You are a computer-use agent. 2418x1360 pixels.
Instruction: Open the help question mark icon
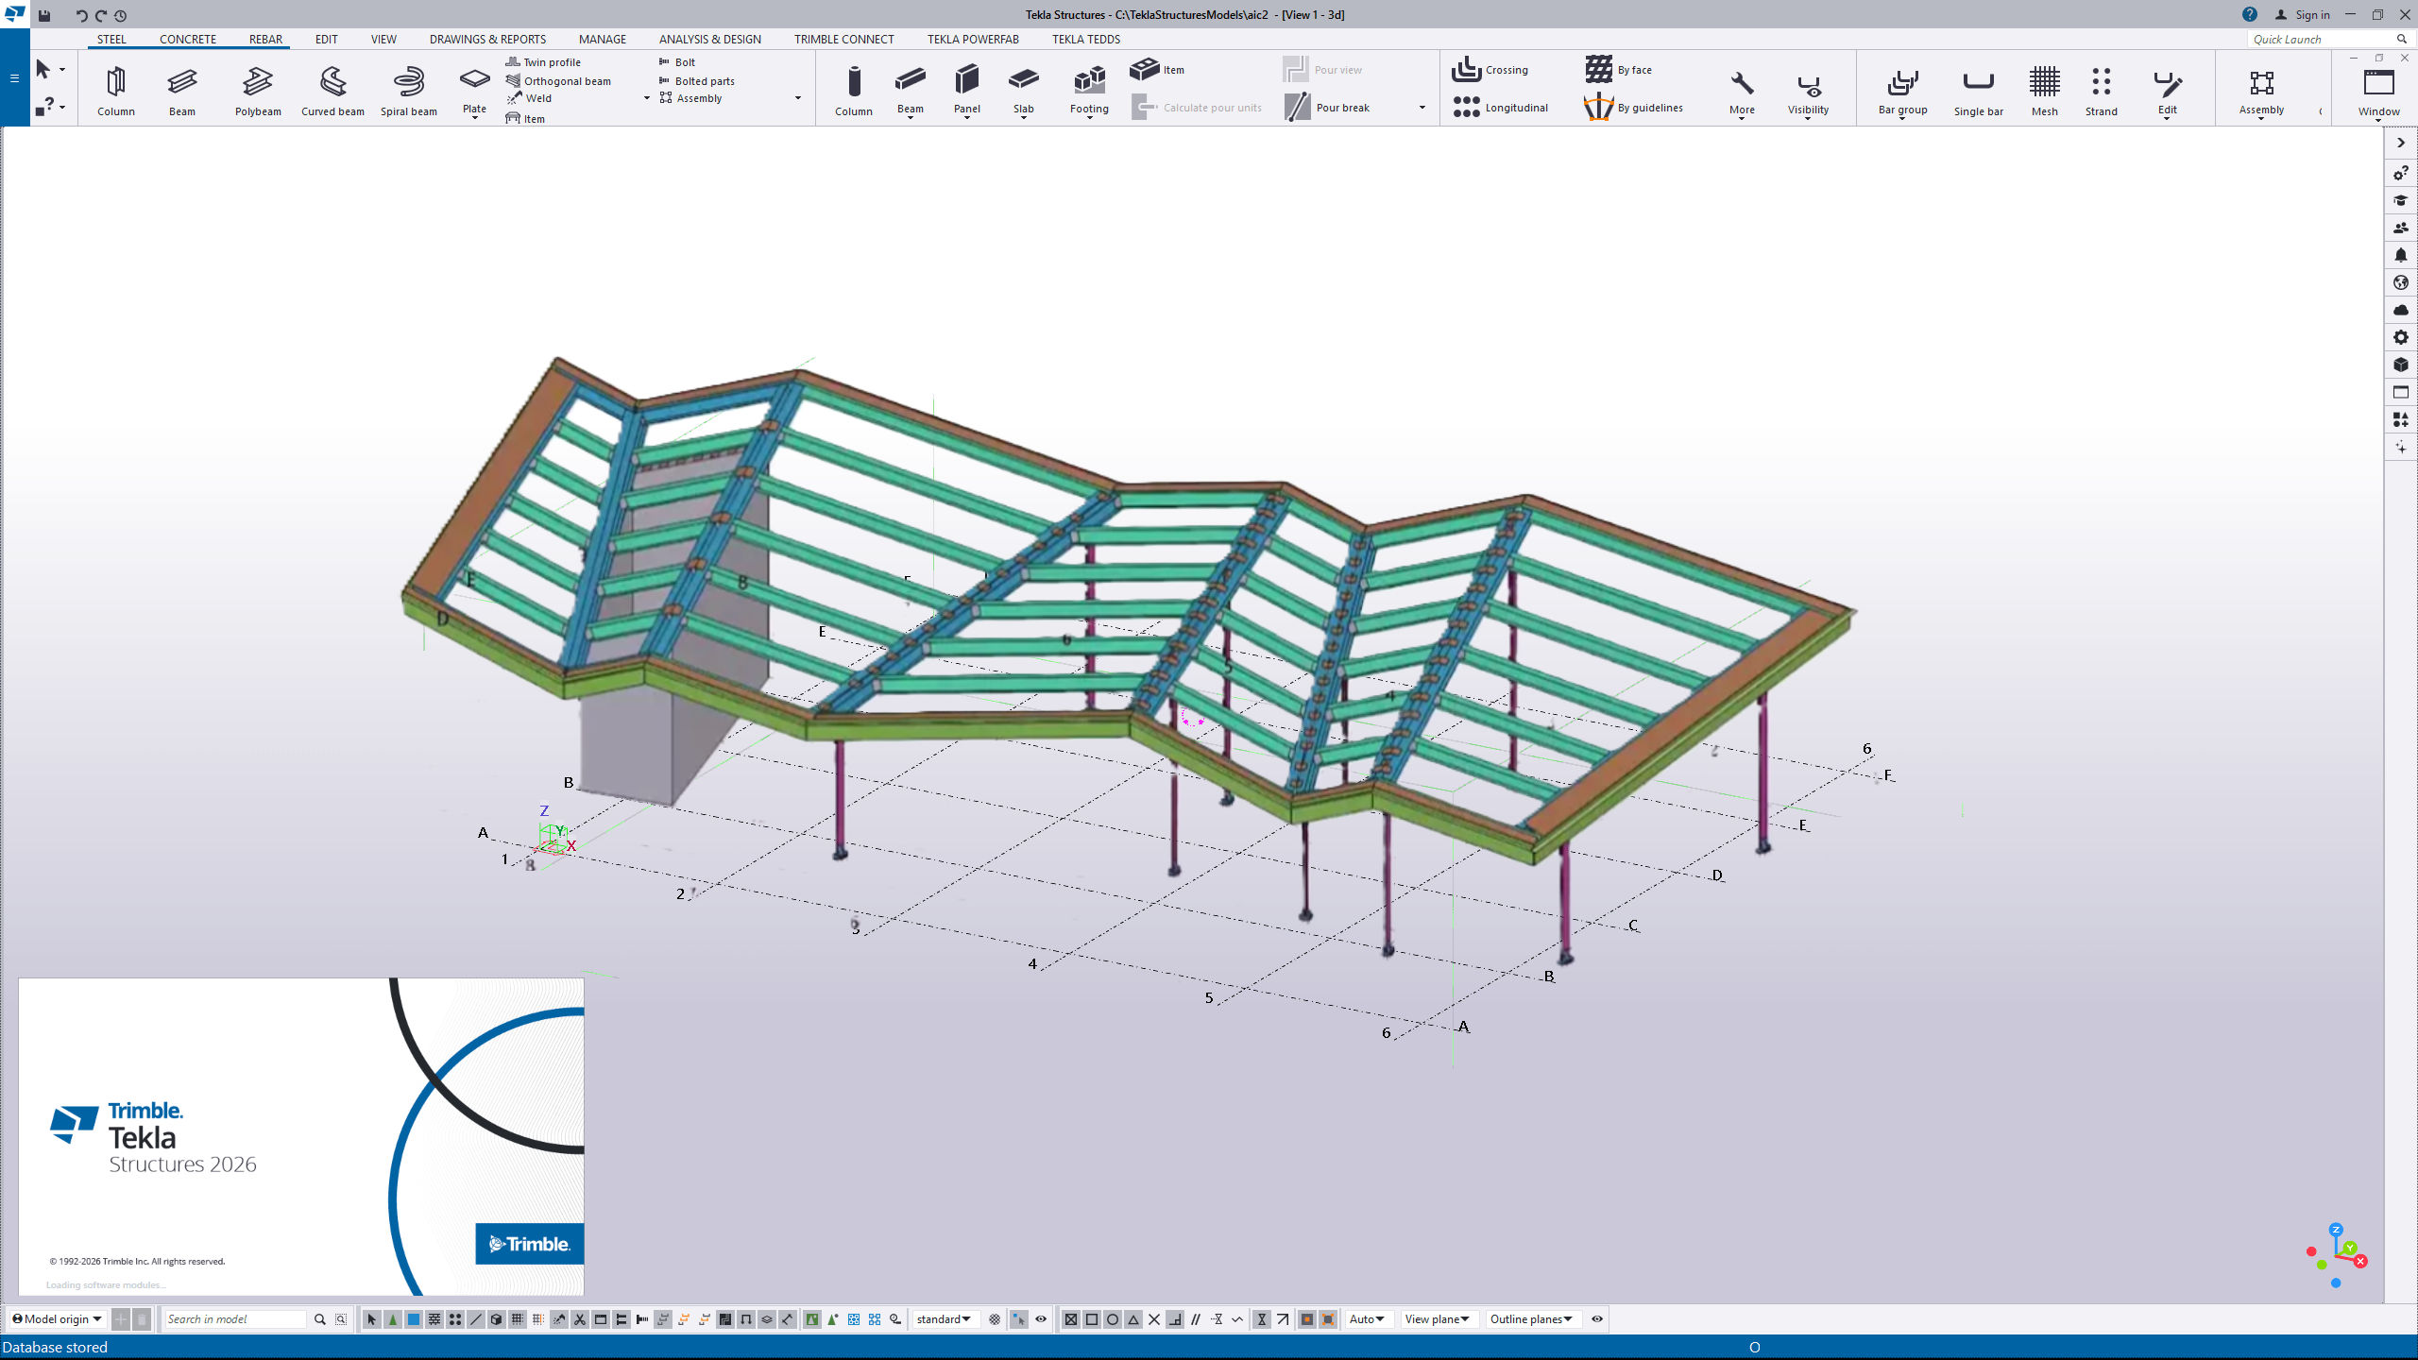pyautogui.click(x=2250, y=14)
